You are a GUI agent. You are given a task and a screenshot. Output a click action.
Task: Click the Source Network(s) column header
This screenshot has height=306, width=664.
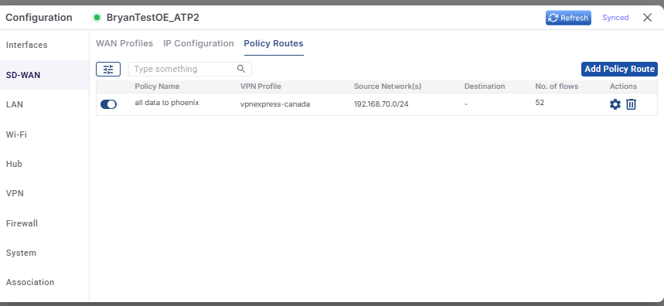coord(388,87)
